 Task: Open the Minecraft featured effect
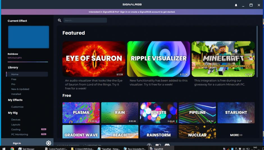pos(223,59)
